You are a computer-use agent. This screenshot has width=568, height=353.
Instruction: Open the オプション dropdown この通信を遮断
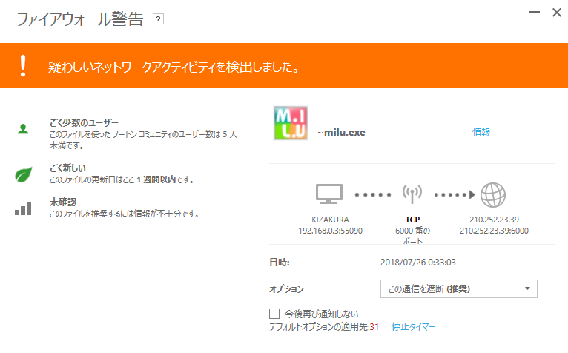tap(458, 288)
